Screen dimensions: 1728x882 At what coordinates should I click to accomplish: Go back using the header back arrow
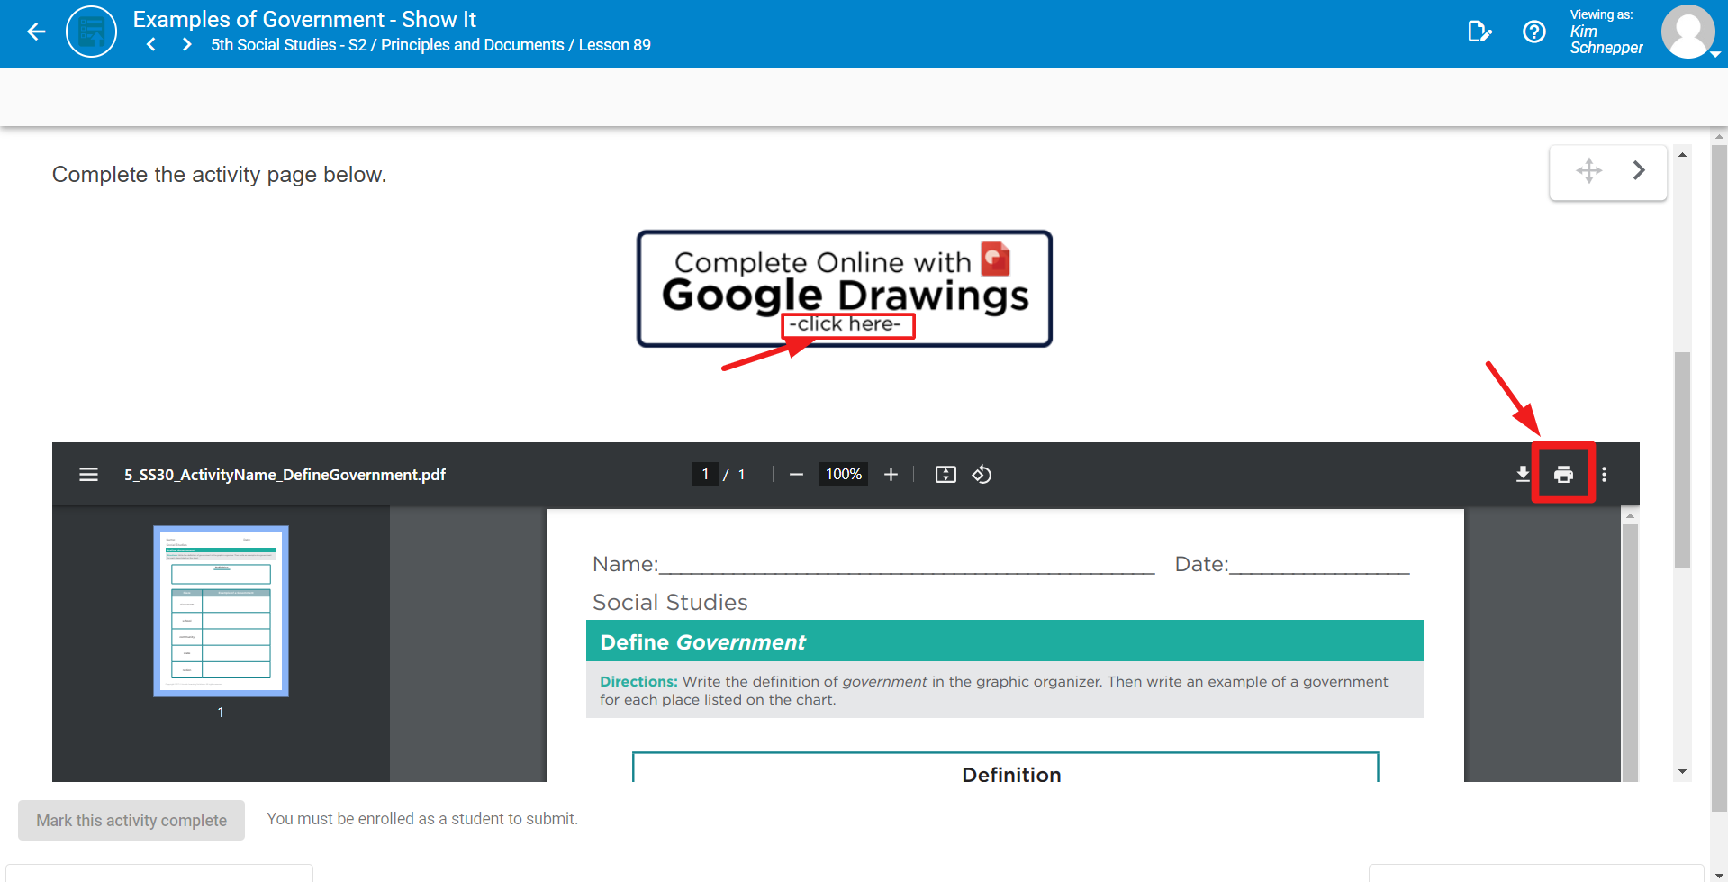point(36,32)
